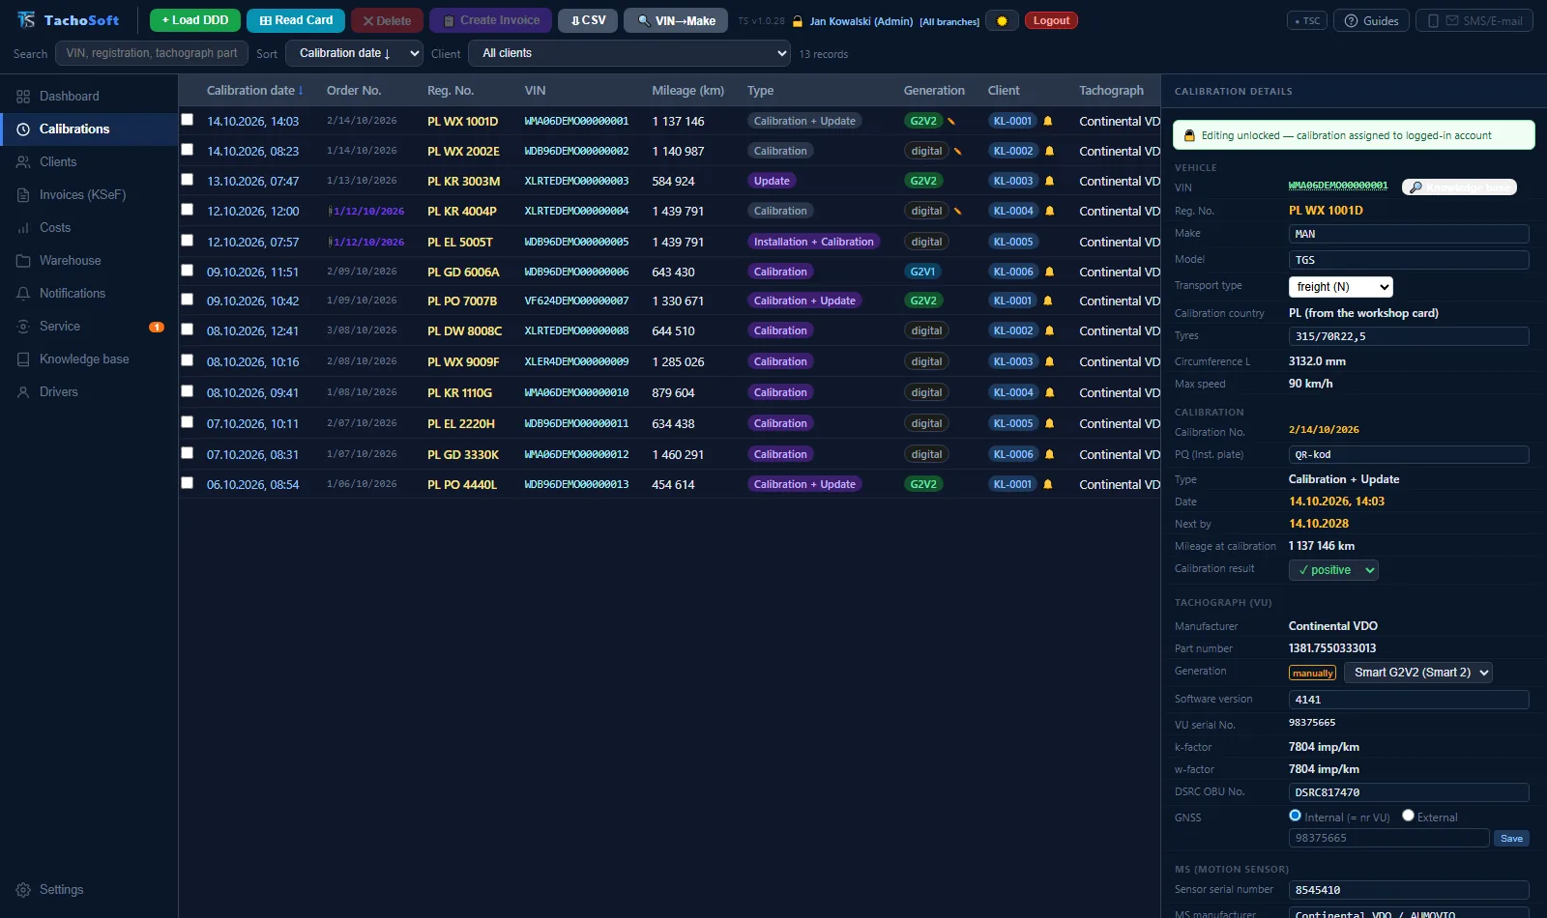Tick the checkbox for PL EL 5005T row
The width and height of the screenshot is (1547, 918).
point(187,241)
